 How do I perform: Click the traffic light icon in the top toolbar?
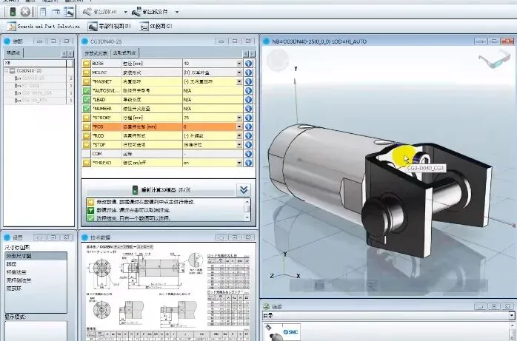point(13,12)
